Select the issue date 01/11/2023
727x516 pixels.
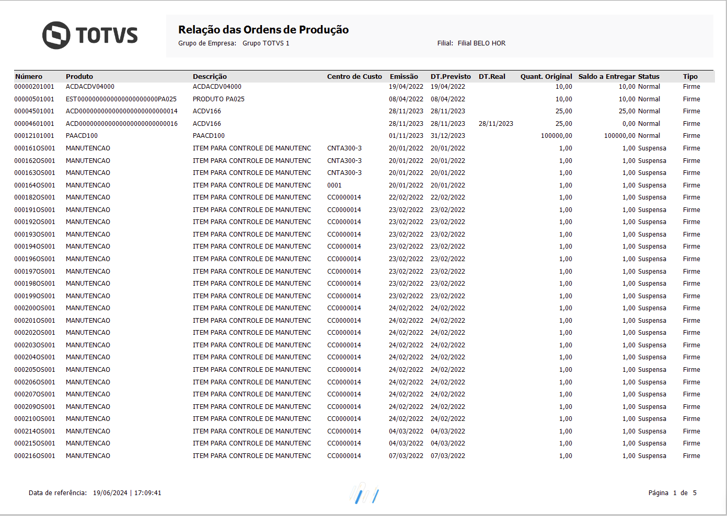tap(406, 136)
